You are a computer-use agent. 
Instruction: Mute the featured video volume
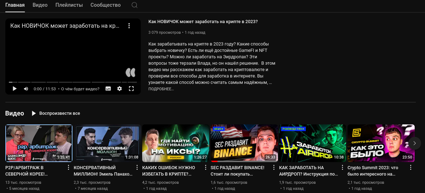(26, 89)
